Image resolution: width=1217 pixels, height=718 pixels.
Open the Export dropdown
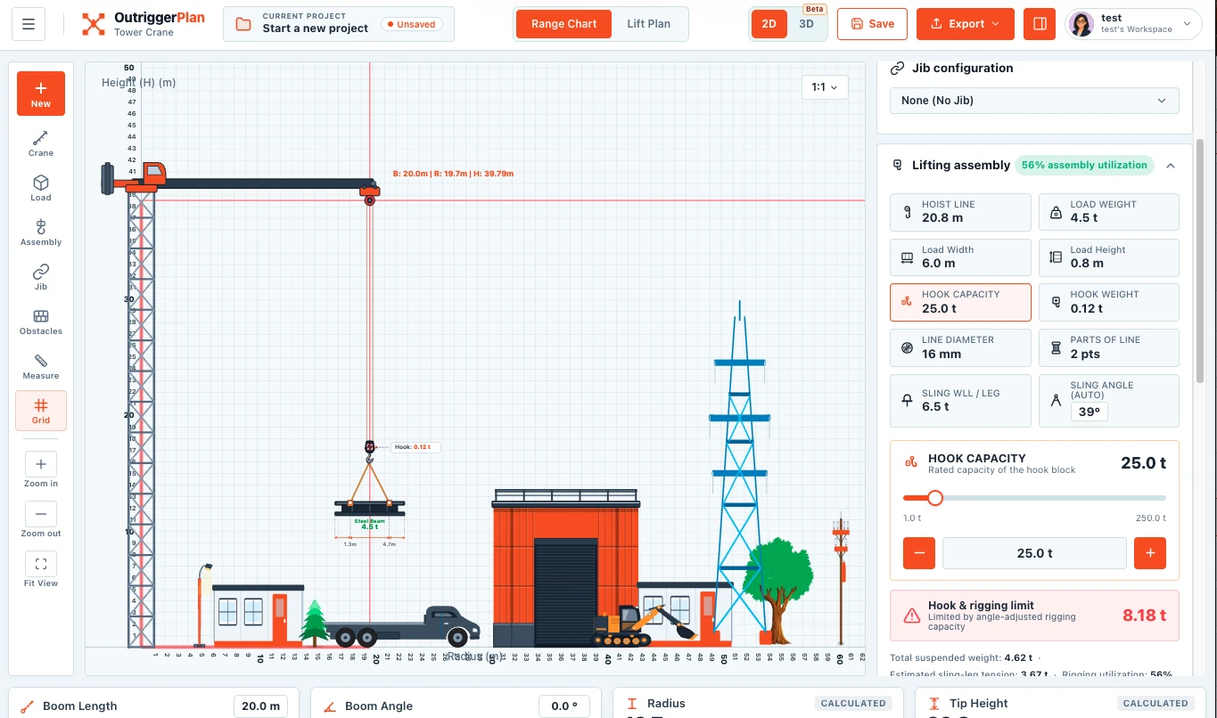966,24
